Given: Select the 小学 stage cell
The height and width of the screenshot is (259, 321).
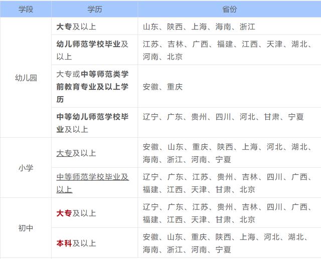Looking at the screenshot, I should point(26,168).
